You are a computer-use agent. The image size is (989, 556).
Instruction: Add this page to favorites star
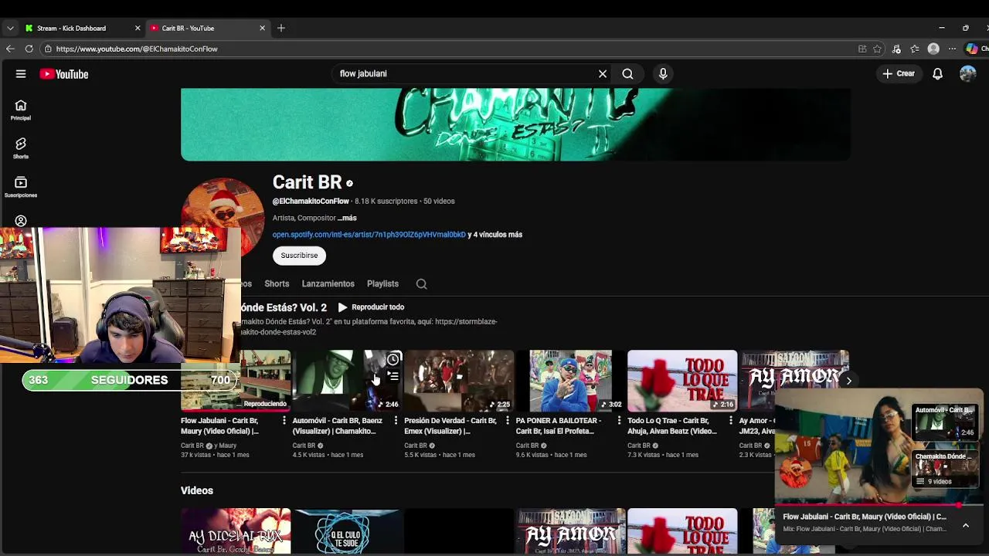[877, 49]
